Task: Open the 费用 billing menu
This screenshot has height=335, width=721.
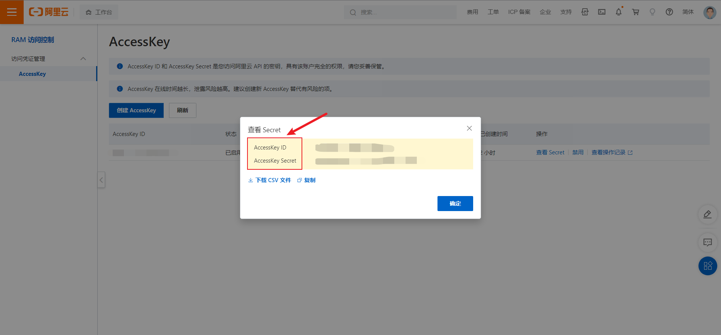Action: [472, 12]
